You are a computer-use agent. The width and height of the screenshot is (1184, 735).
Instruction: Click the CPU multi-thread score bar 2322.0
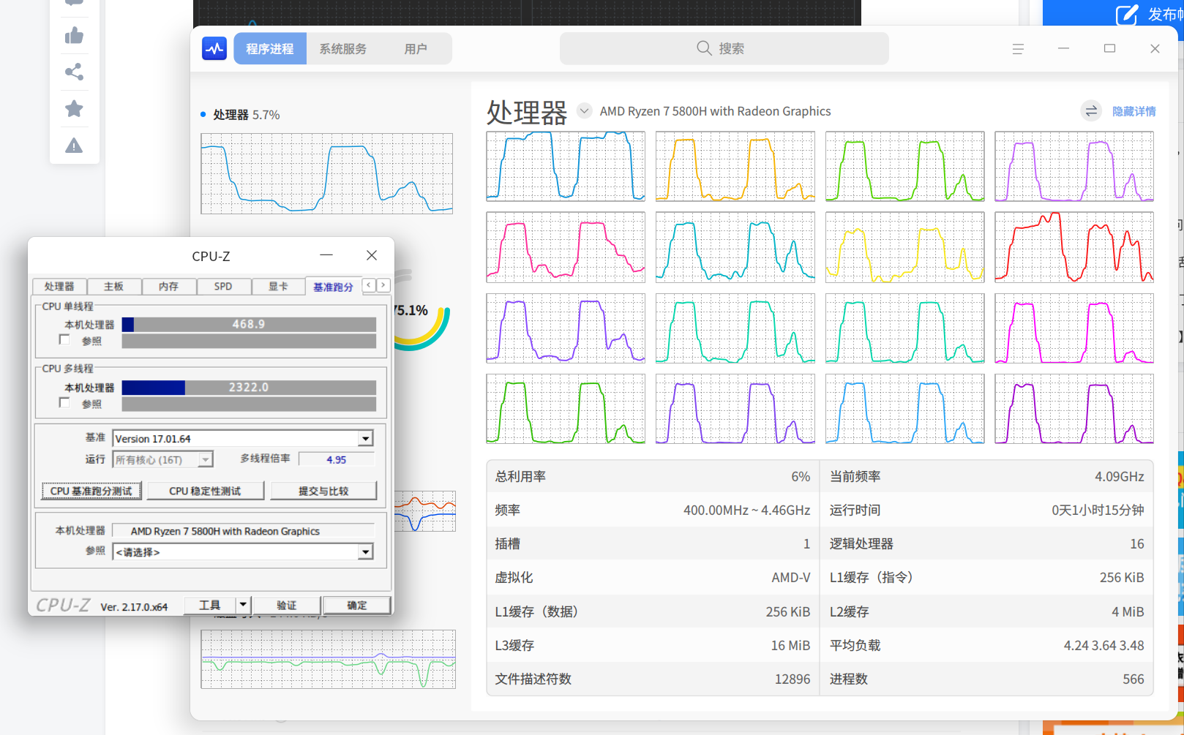point(249,387)
